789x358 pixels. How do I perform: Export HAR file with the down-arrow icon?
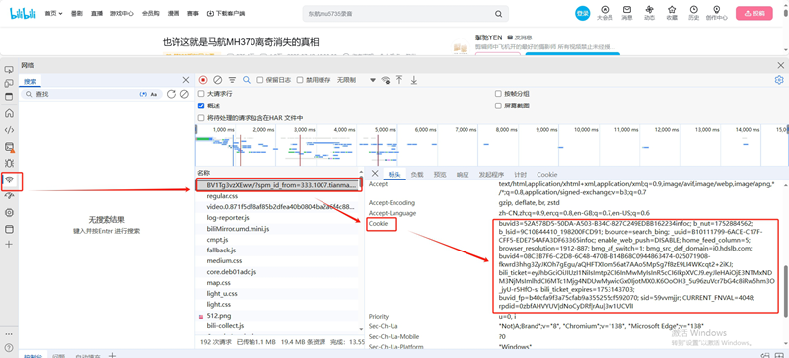click(413, 80)
